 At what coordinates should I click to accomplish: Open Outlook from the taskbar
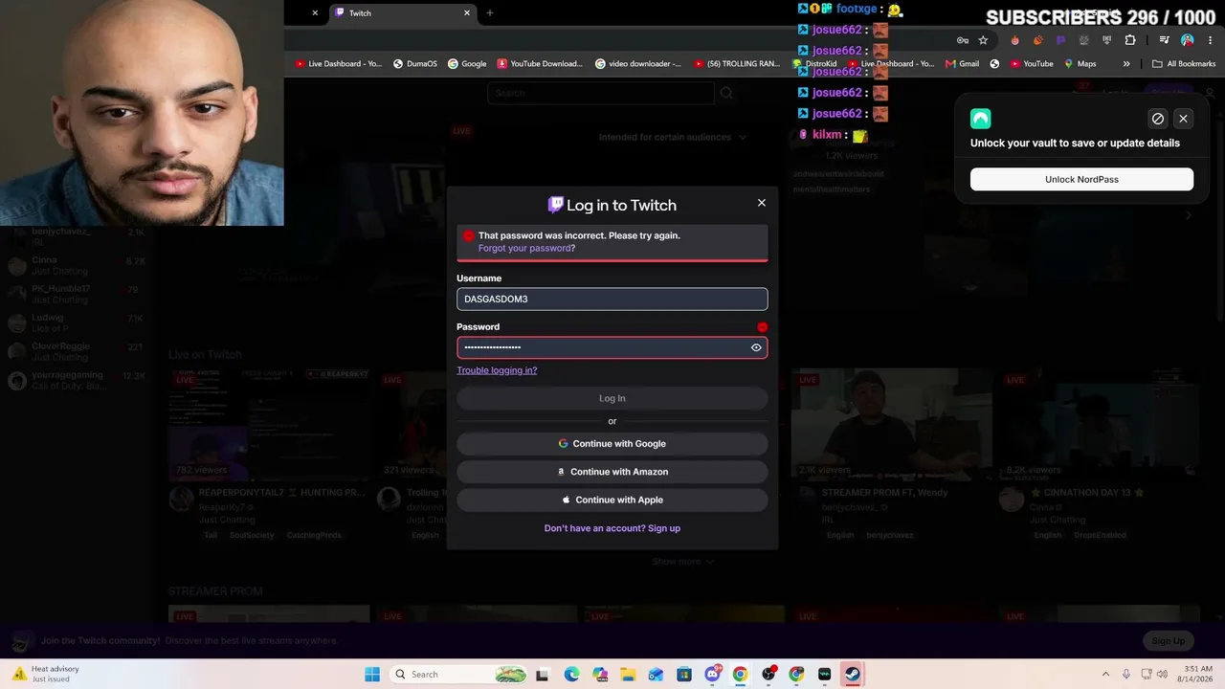coord(656,675)
